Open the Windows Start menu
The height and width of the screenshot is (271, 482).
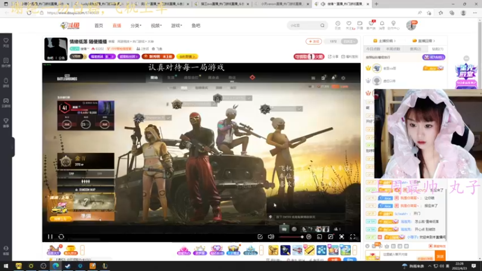(6, 266)
